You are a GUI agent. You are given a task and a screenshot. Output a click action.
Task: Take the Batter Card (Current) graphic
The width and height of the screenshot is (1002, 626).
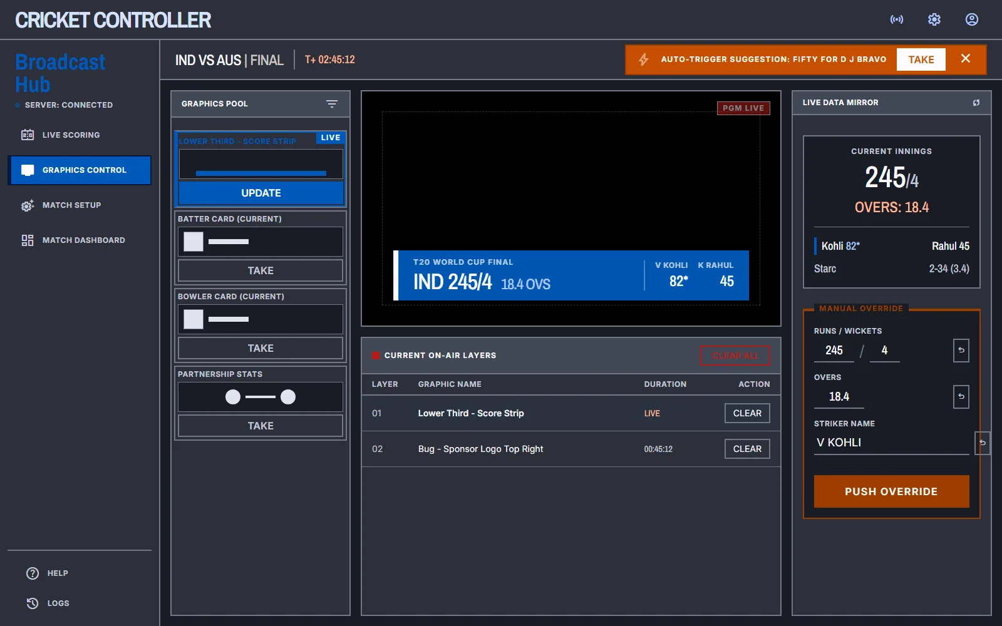coord(261,270)
